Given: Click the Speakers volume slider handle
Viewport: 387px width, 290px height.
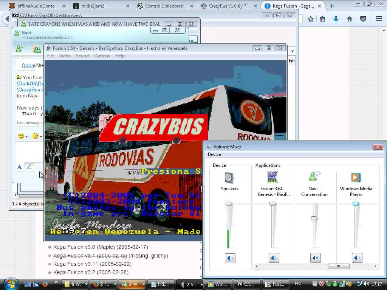Looking at the screenshot, I should (x=229, y=204).
